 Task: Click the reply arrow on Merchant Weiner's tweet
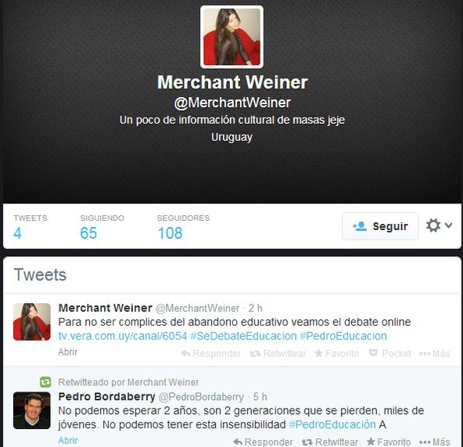pos(211,353)
